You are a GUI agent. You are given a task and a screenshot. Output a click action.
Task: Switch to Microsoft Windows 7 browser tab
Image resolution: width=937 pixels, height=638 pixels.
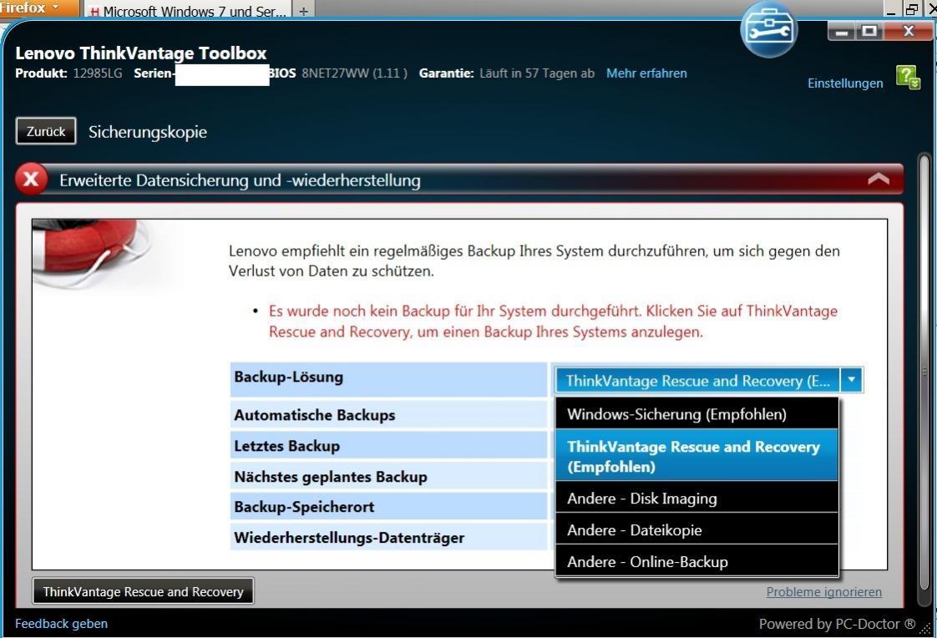tap(188, 11)
